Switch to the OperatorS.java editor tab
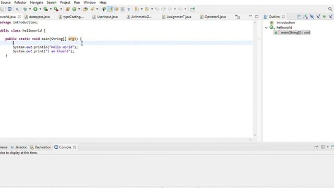334x188 pixels. click(213, 17)
